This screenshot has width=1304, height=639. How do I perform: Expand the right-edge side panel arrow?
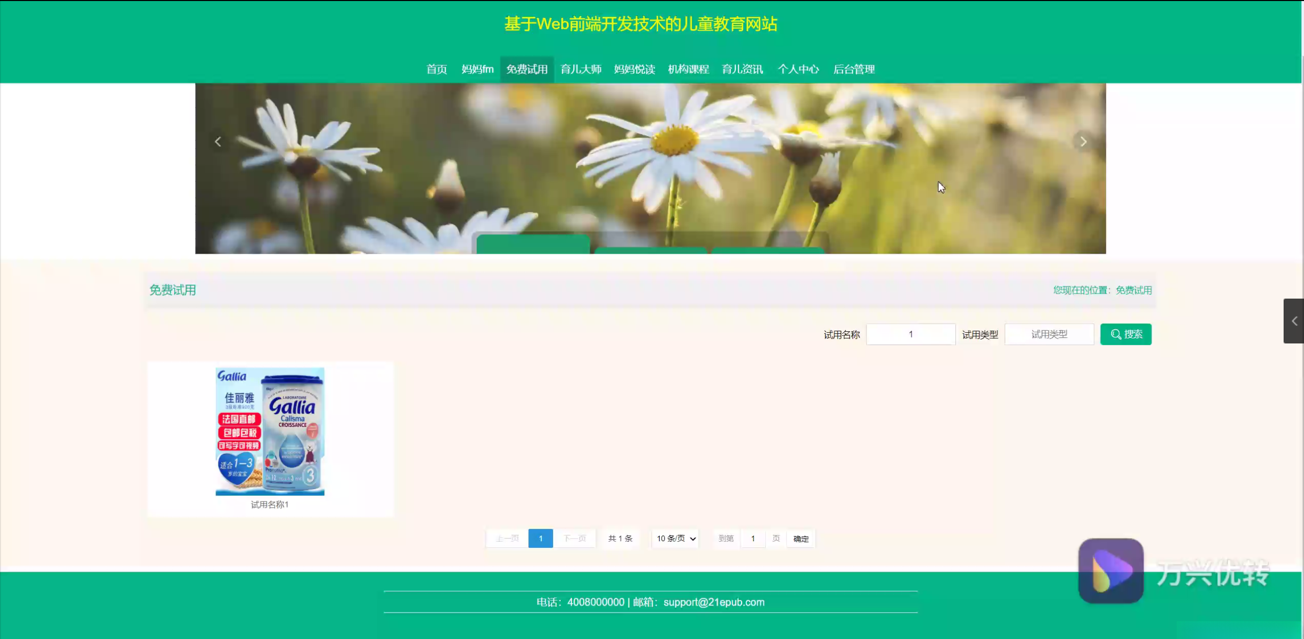(1294, 321)
